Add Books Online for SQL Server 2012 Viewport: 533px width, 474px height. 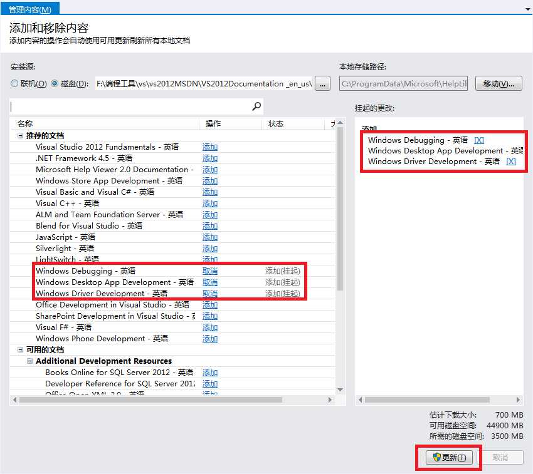point(209,372)
